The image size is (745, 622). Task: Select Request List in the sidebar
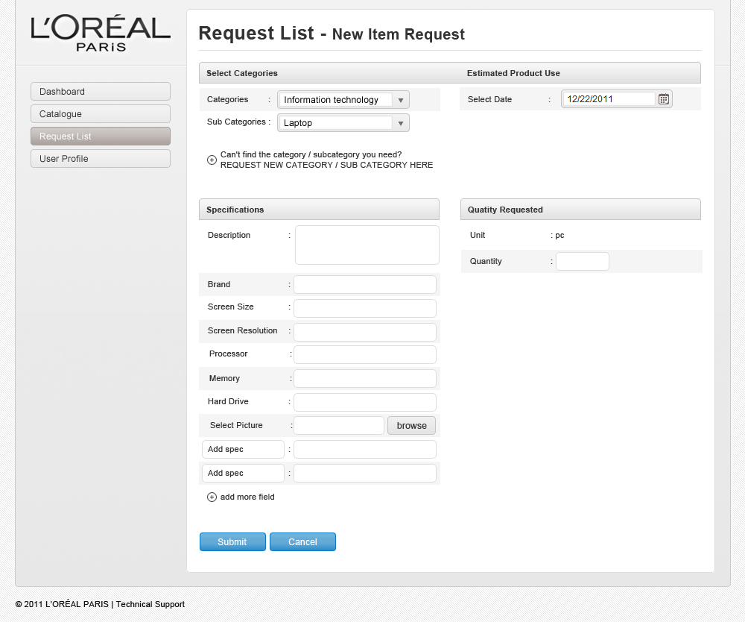(x=101, y=136)
